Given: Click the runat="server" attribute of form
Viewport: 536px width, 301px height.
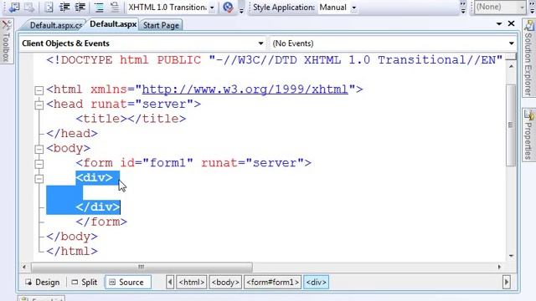Looking at the screenshot, I should click(x=253, y=163).
